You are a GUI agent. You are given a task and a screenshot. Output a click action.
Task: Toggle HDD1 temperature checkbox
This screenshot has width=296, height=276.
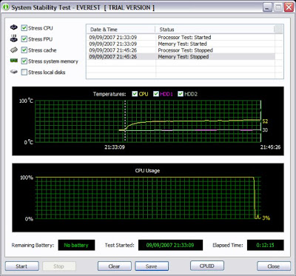(x=156, y=94)
